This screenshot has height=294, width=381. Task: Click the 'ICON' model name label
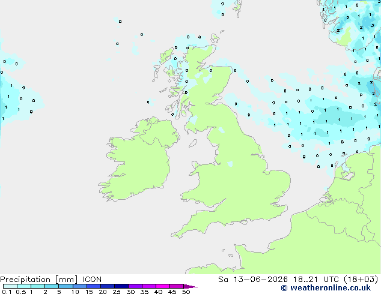pos(92,280)
